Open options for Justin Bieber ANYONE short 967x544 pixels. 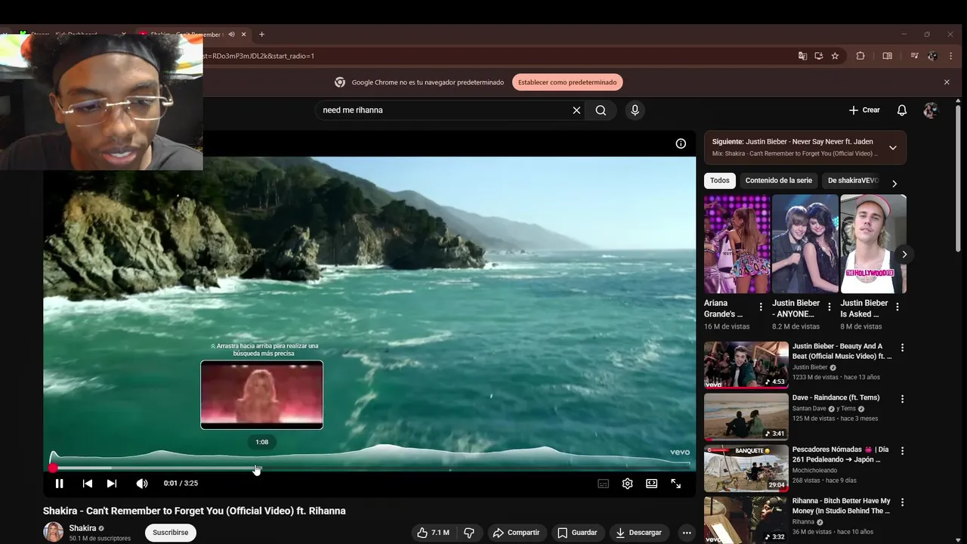coord(830,308)
